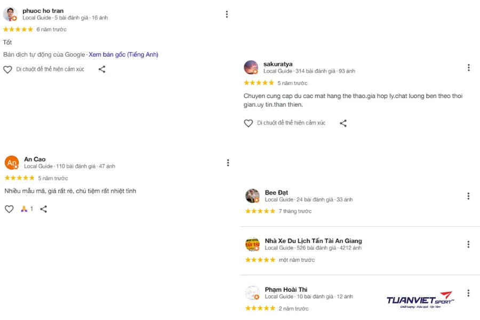This screenshot has height=320, width=480.
Task: Like phuoc ho tran's review with heart
Action: click(x=7, y=69)
